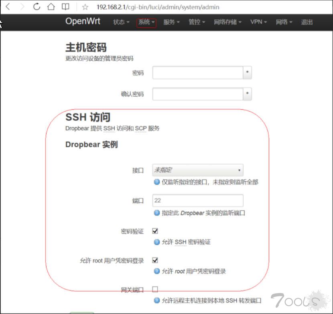Open the 管控 menu
Screen dimensions: 333x314
point(197,22)
